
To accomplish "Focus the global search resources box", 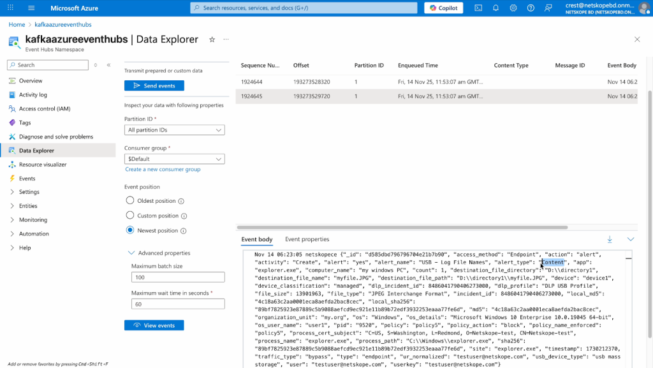I will 304,8.
